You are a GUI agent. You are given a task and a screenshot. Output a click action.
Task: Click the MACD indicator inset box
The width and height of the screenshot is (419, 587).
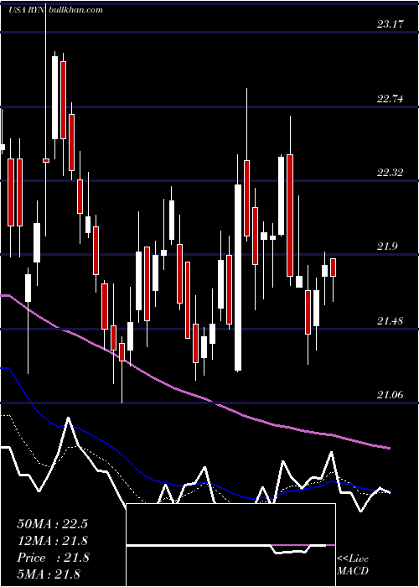(230, 545)
